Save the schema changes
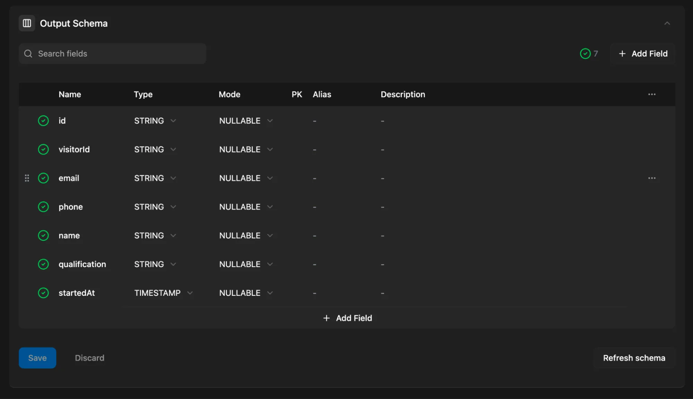This screenshot has width=693, height=399. pyautogui.click(x=37, y=358)
